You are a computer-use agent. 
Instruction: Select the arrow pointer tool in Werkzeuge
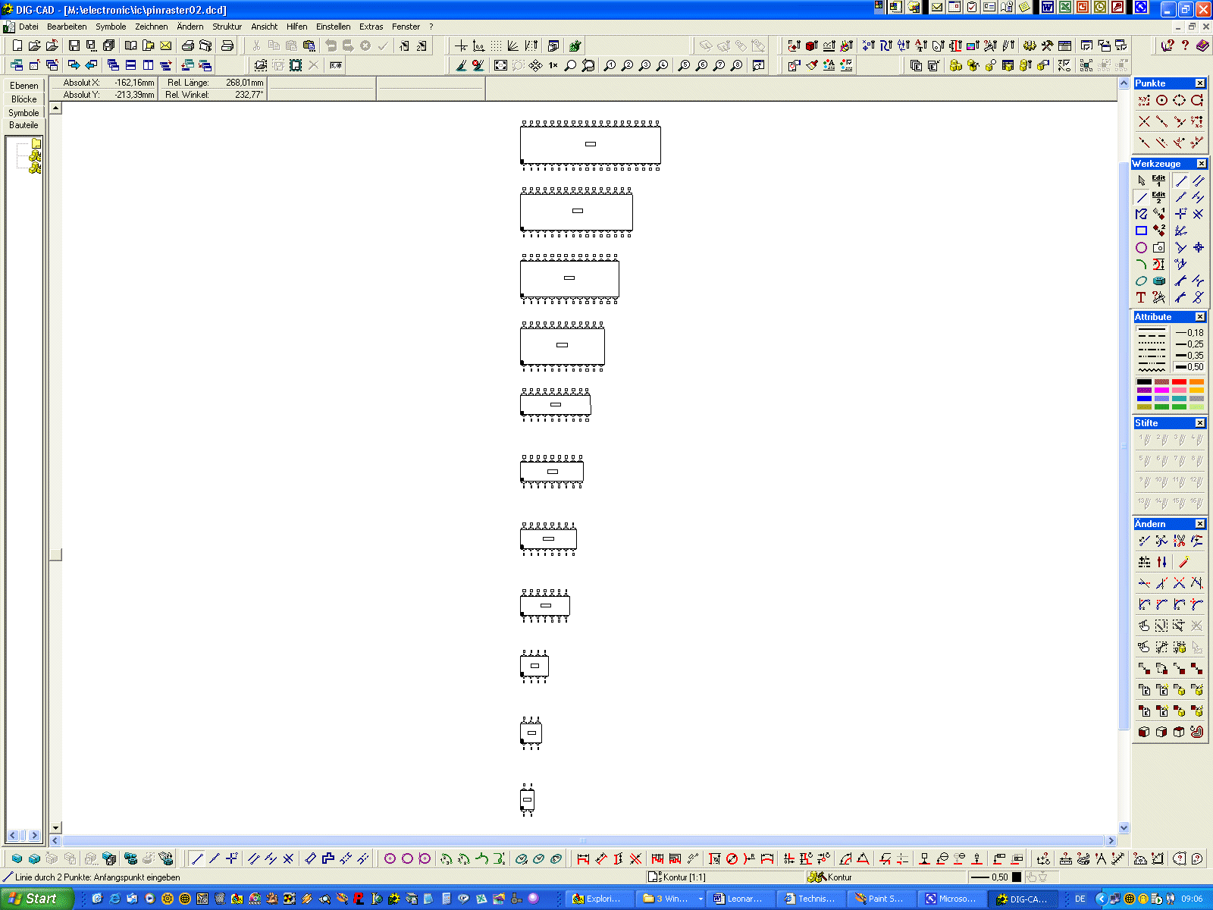click(x=1142, y=180)
